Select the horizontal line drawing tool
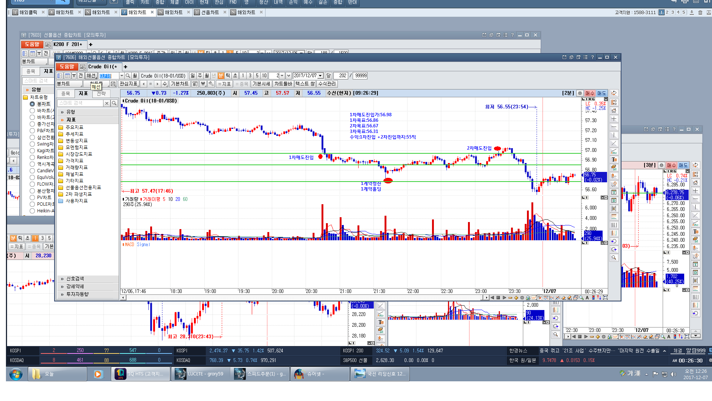This screenshot has height=401, width=712. (x=614, y=127)
